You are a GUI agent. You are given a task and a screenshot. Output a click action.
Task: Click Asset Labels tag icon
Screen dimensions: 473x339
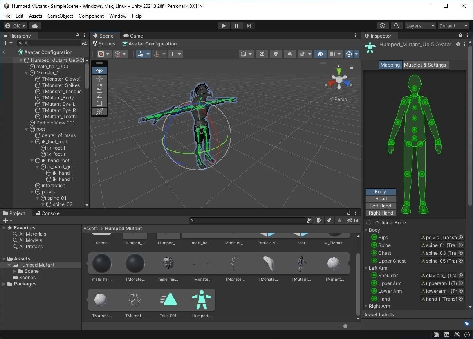click(466, 323)
